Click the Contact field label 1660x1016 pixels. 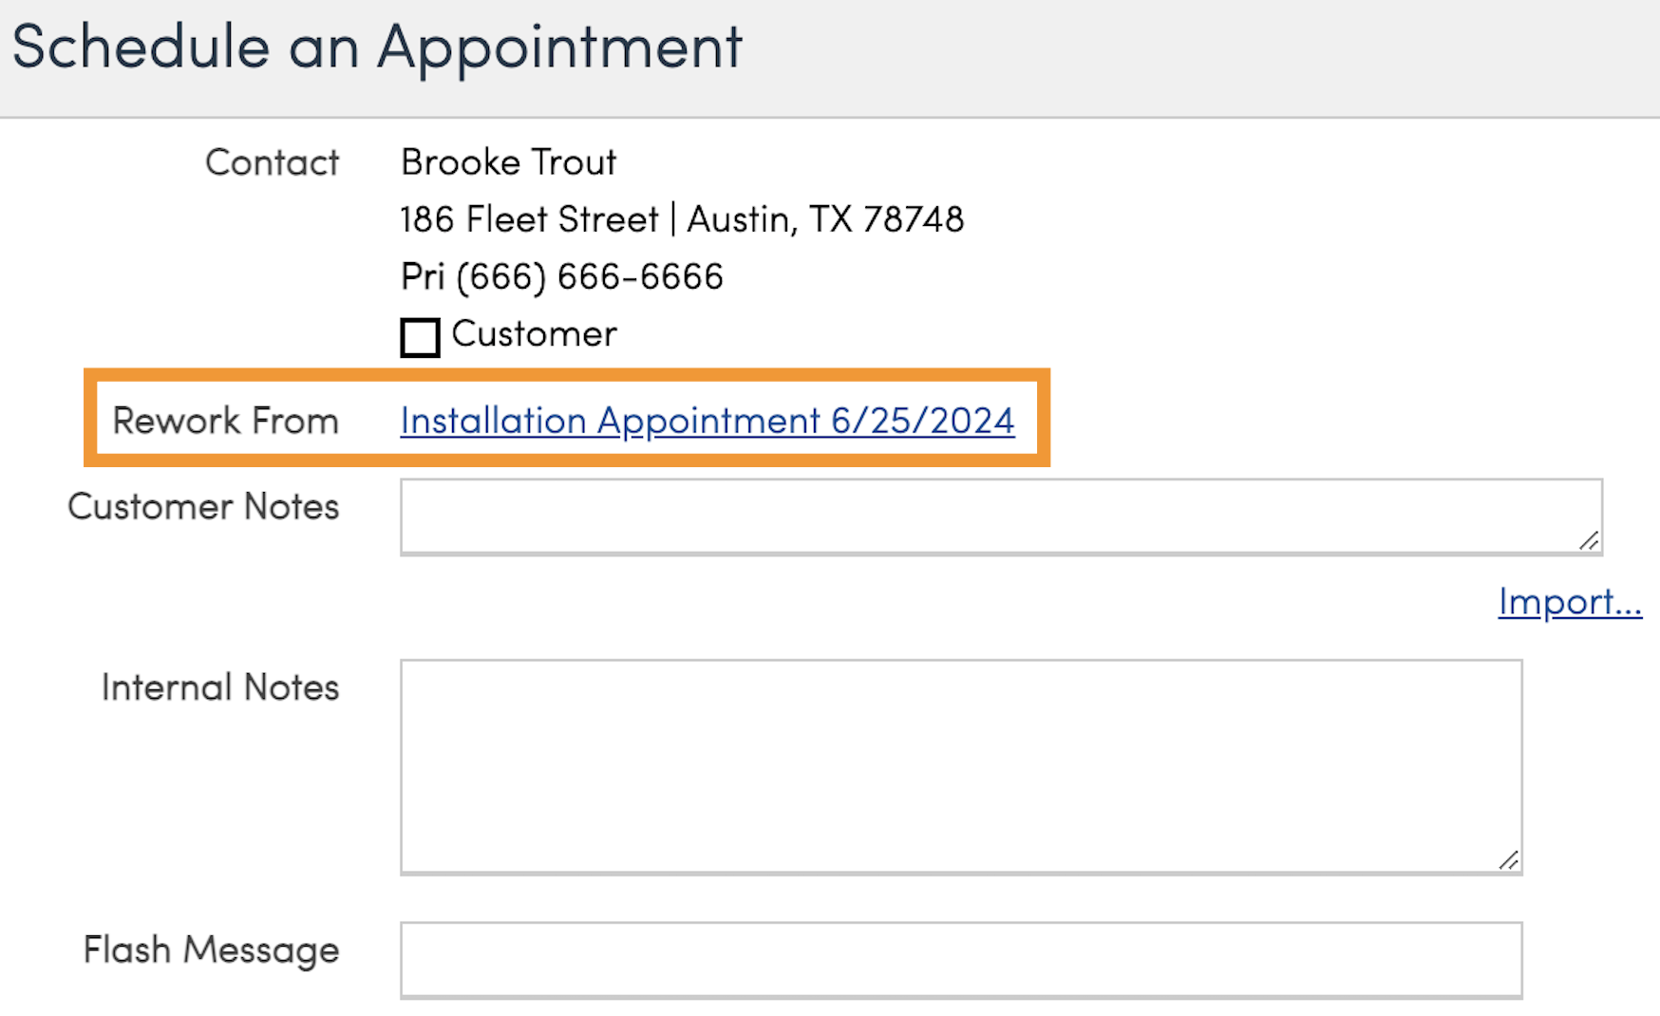click(272, 162)
